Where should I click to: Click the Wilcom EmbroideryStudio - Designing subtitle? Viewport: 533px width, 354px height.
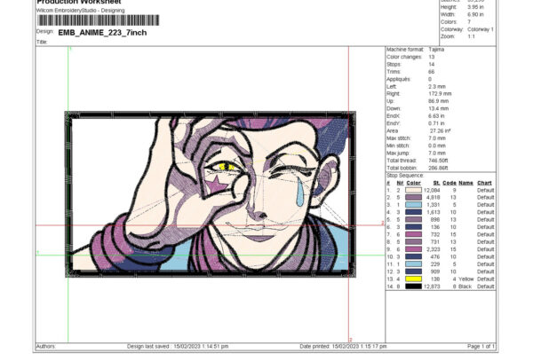pos(81,11)
